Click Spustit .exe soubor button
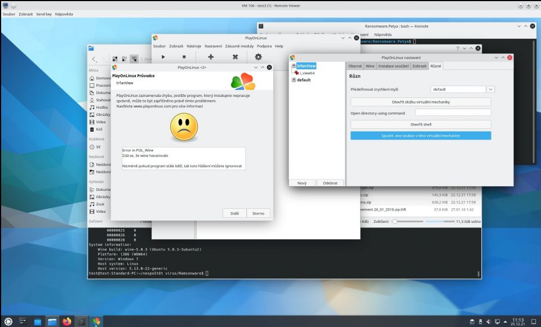The width and height of the screenshot is (541, 327). 420,136
